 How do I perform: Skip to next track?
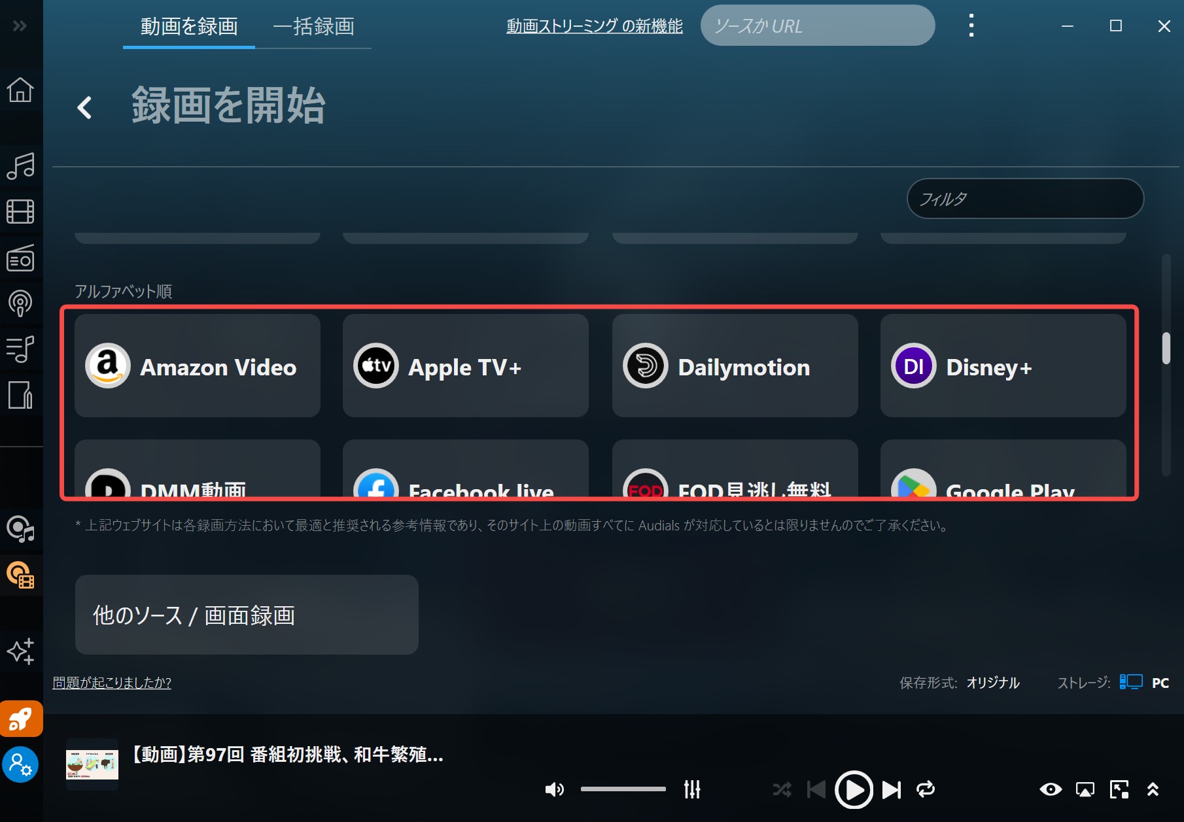(892, 789)
